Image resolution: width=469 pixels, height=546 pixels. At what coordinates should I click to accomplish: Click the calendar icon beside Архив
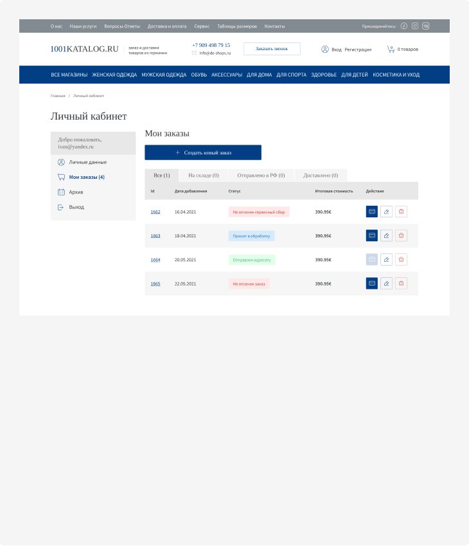[x=61, y=192]
